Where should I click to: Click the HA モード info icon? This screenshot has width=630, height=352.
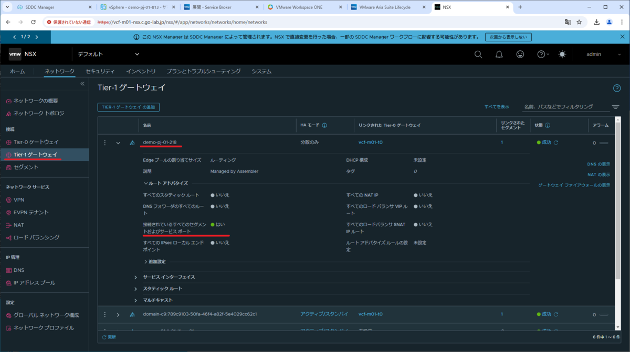324,125
